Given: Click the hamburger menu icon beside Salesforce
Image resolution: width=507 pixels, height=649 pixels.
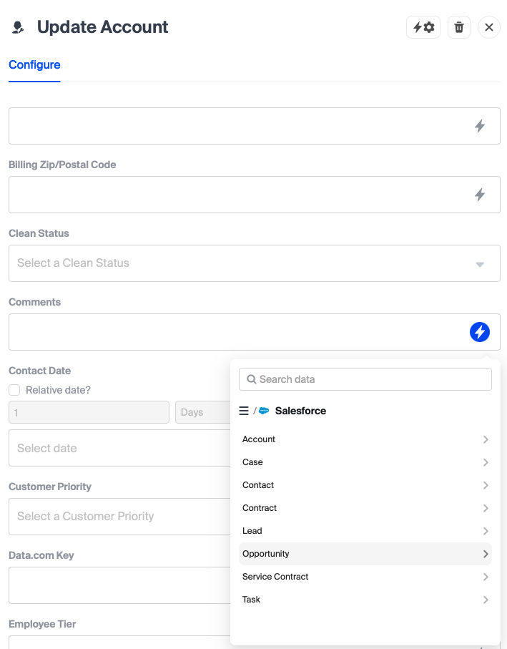Looking at the screenshot, I should [x=244, y=411].
